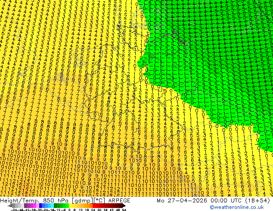The width and height of the screenshot is (273, 211).
Task: Click the weatheronline.co.uk copyright link
Action: (237, 207)
